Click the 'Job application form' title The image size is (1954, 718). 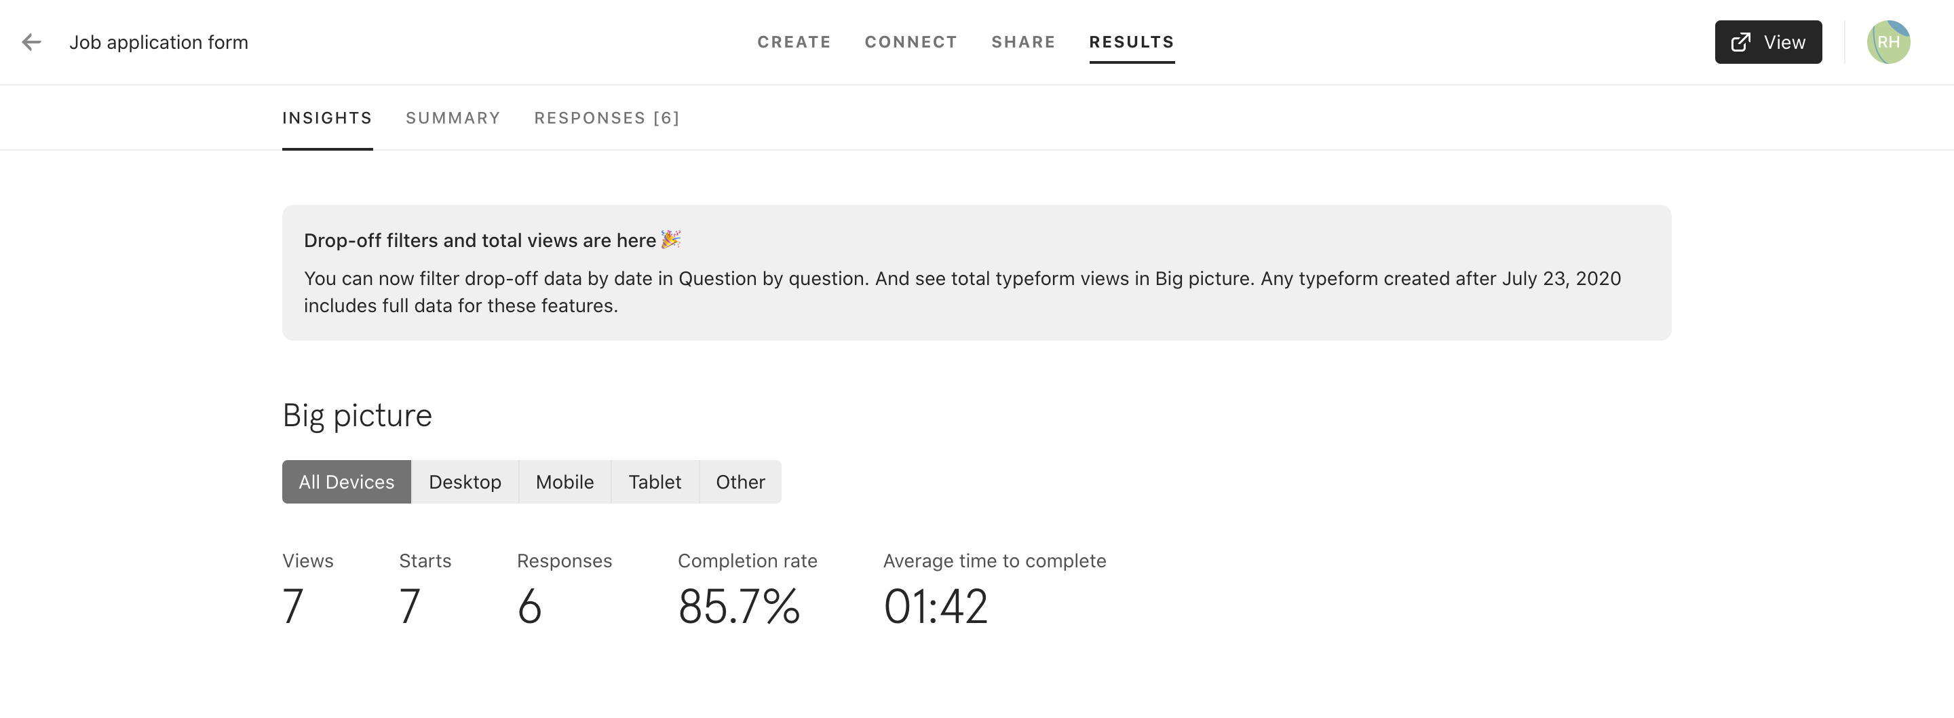point(159,42)
